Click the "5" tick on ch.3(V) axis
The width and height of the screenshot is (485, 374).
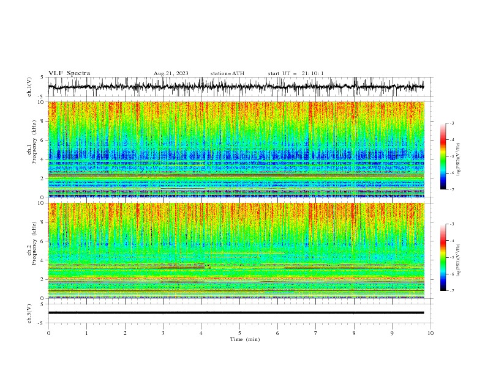[42, 304]
